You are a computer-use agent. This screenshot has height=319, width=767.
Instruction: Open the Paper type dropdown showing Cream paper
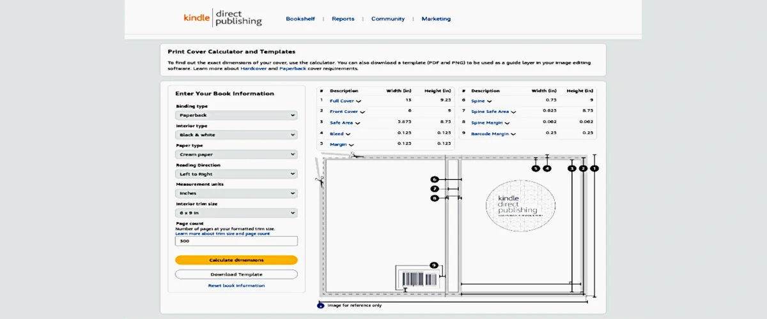pos(236,154)
